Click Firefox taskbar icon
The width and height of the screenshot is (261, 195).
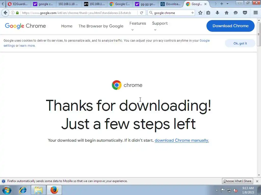click(x=54, y=190)
